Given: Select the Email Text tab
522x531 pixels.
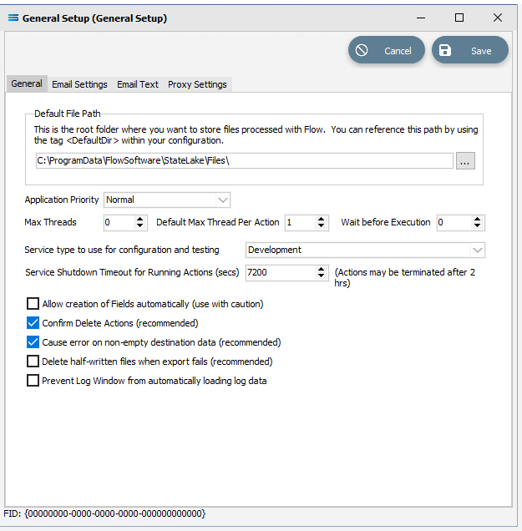Looking at the screenshot, I should pyautogui.click(x=138, y=84).
